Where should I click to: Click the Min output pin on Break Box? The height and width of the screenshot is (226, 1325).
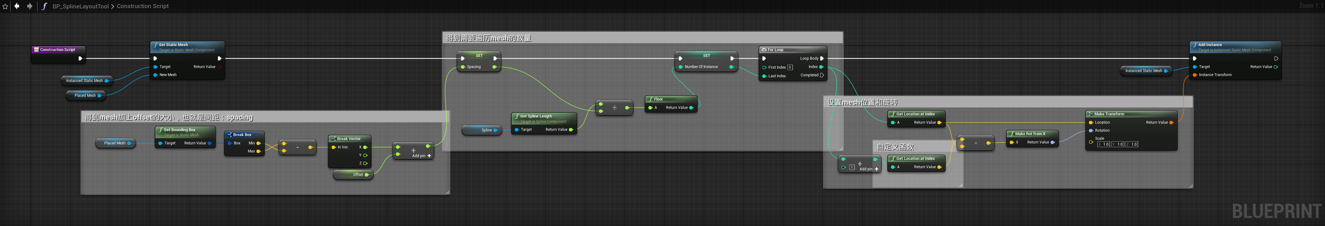tap(258, 143)
